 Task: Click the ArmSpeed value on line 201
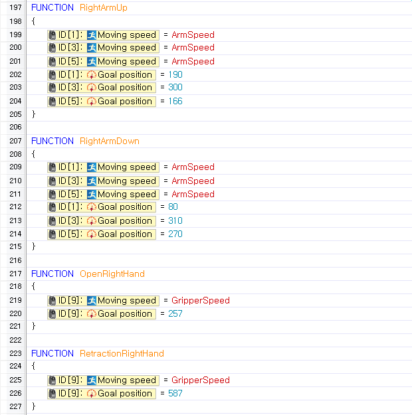pyautogui.click(x=193, y=61)
